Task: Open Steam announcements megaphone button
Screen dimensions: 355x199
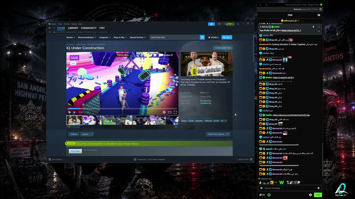Action: pyautogui.click(x=211, y=24)
